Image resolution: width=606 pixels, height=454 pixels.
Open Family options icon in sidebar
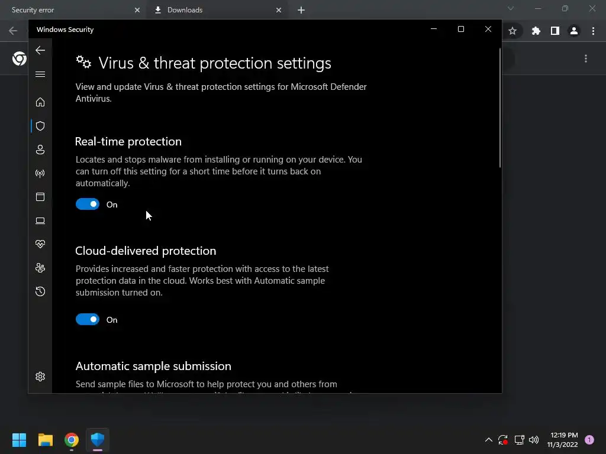click(x=40, y=268)
